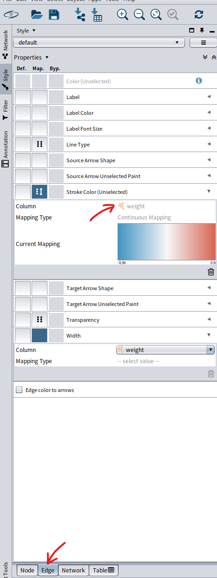Screen dimensions: 217x578
Task: Switch to the Network tab
Action: pos(73,570)
